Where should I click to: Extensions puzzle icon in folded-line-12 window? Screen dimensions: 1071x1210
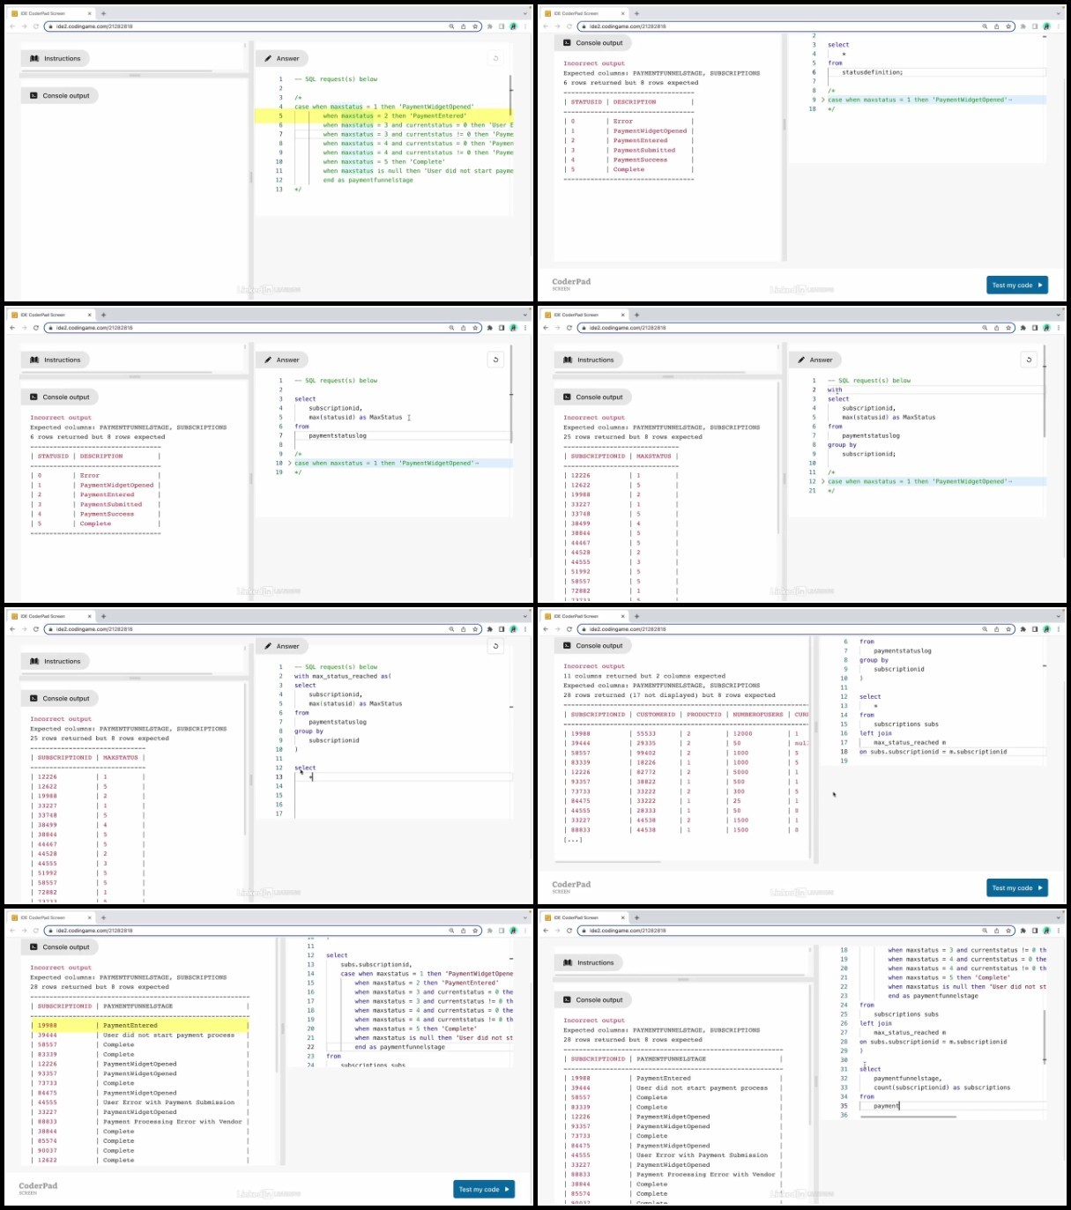coord(1023,328)
